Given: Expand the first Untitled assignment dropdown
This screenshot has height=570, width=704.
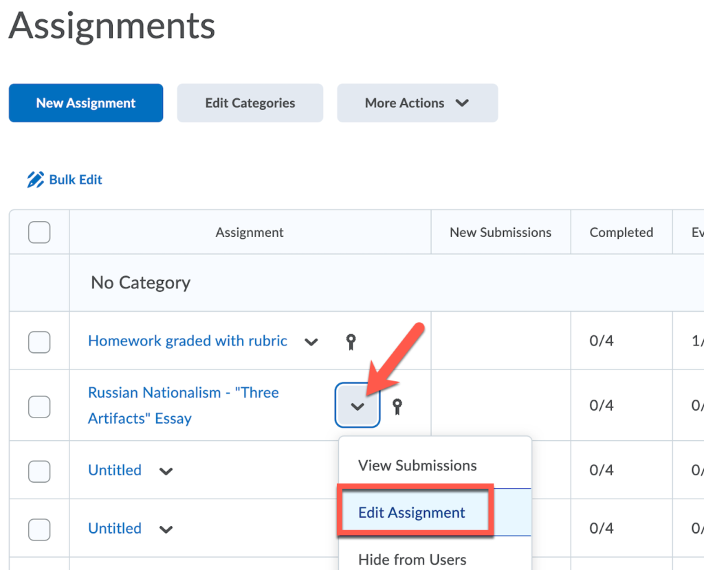Looking at the screenshot, I should (x=165, y=470).
